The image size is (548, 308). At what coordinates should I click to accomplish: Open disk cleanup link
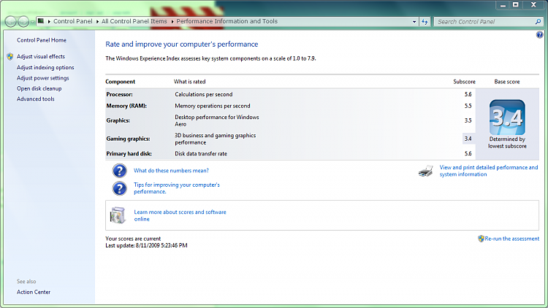pos(39,88)
